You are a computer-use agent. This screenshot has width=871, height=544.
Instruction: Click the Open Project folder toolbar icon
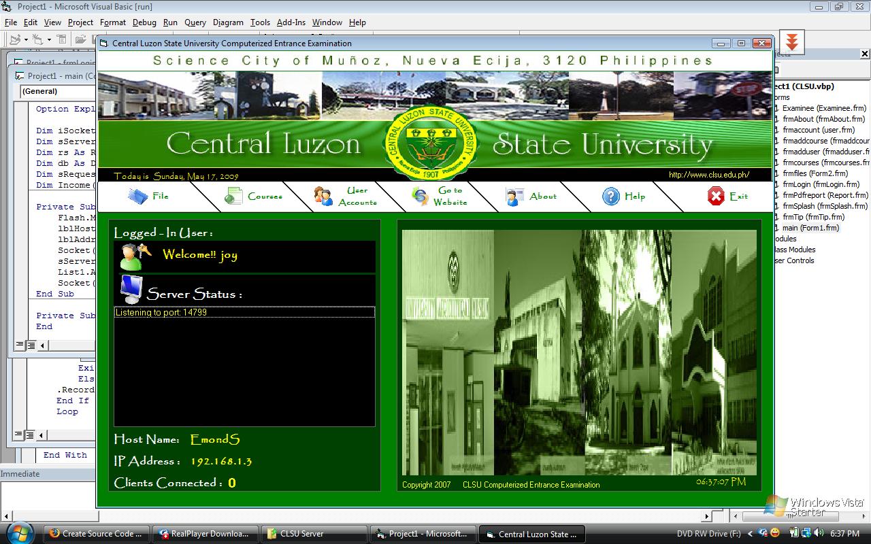(80, 39)
